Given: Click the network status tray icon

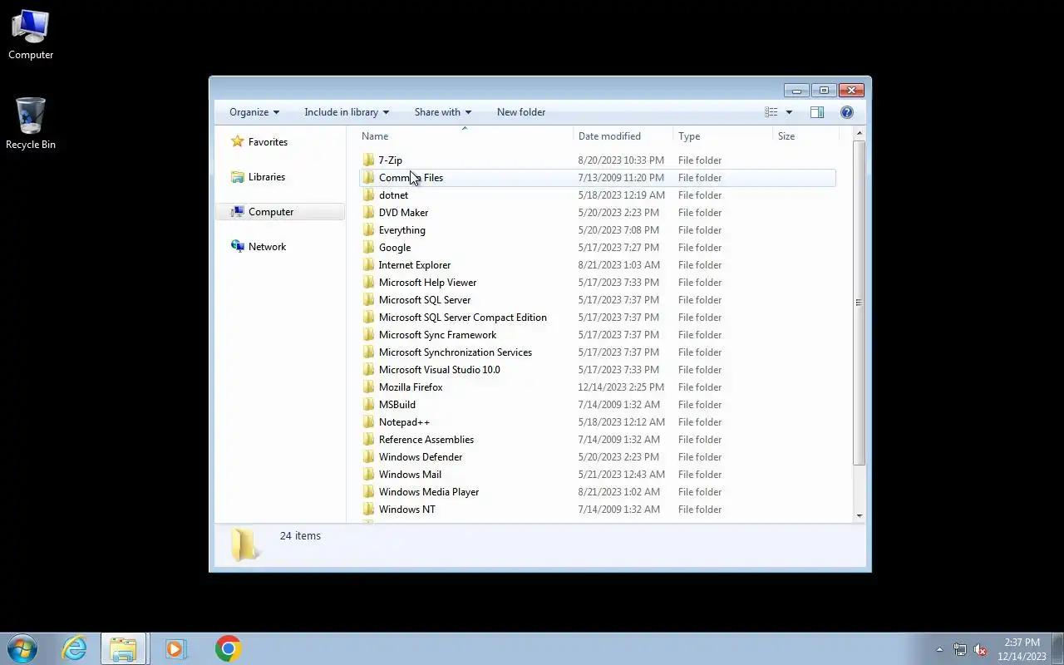Looking at the screenshot, I should click(x=960, y=649).
